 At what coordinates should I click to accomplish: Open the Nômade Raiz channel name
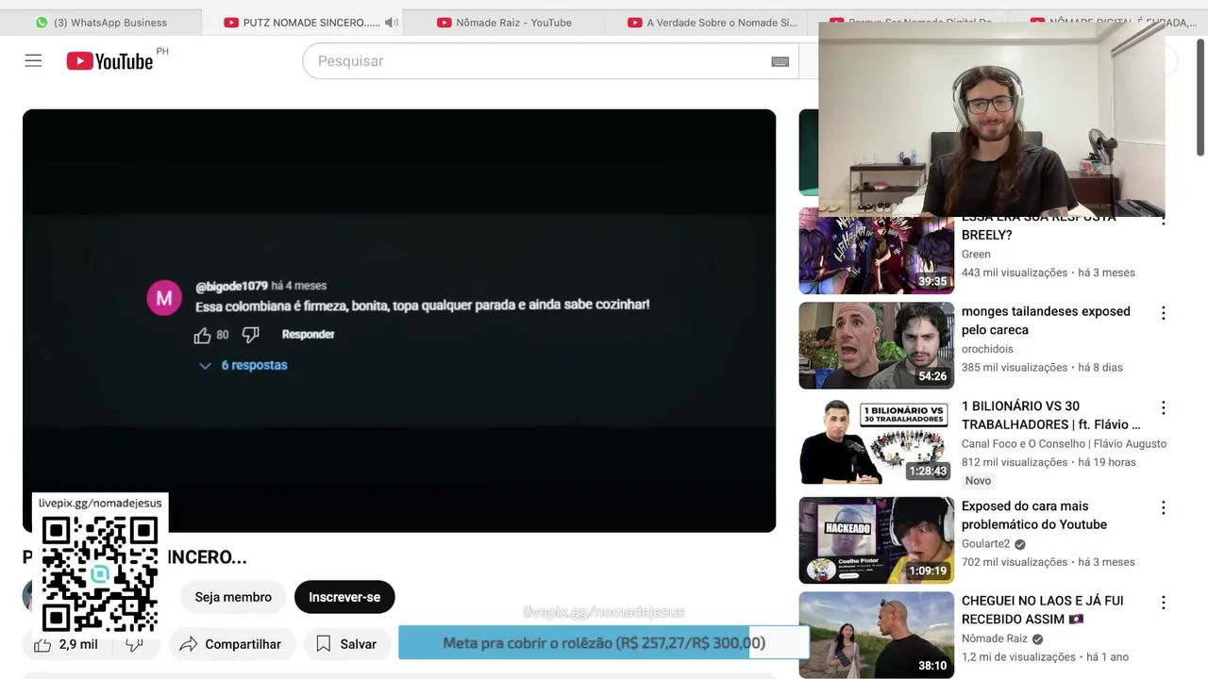(x=994, y=638)
